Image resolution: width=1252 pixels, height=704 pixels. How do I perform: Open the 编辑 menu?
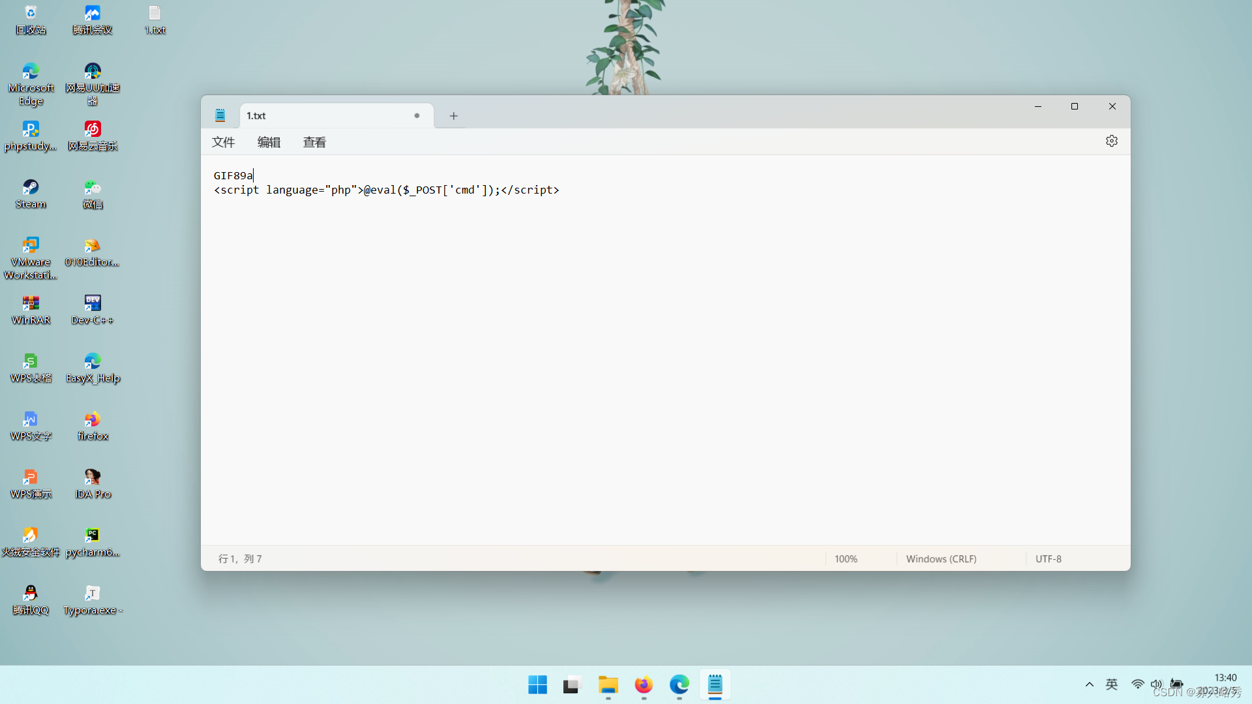[269, 142]
